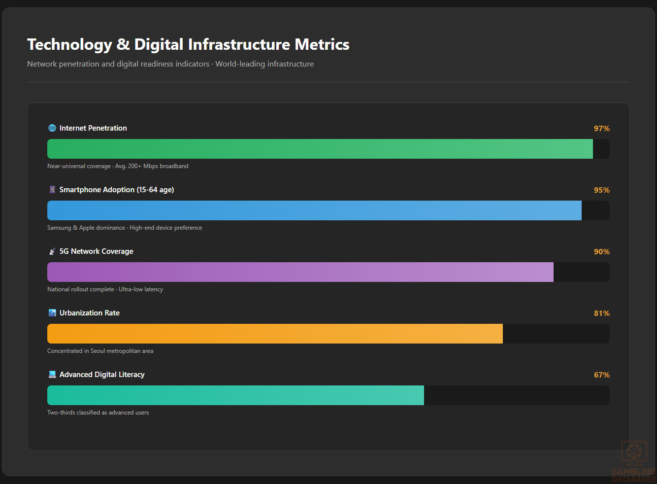Screen dimensions: 657x484
Task: Click the laptop icon beside Advanced Digital Literacy
Action: [x=52, y=375]
